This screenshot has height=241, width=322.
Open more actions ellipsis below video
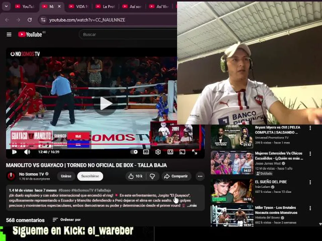[200, 176]
